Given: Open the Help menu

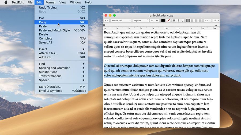Looking at the screenshot, I should point(88,2).
